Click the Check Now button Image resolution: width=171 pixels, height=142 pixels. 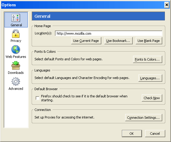click(152, 98)
